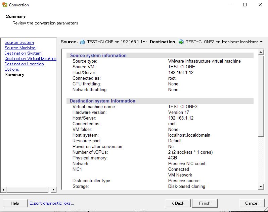Maximize the Conversion window
The image size is (268, 212).
click(x=245, y=5)
